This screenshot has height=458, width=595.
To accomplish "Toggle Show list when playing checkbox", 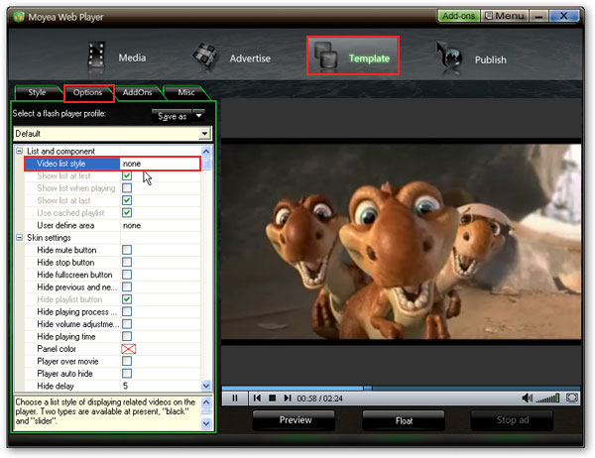I will tap(127, 187).
